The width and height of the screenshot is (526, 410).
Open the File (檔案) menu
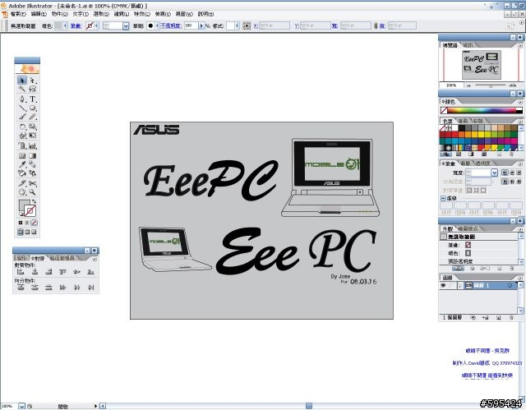[18, 14]
